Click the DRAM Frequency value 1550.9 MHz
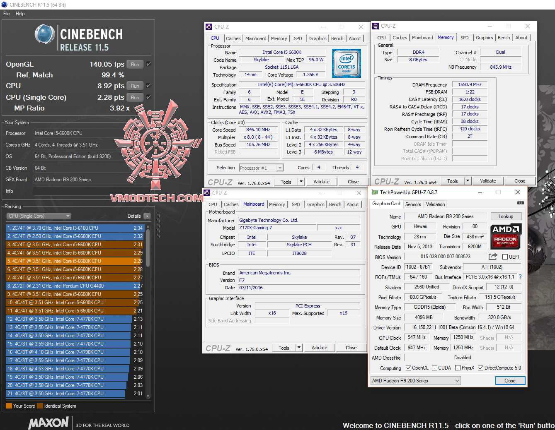The image size is (555, 430). 470,84
